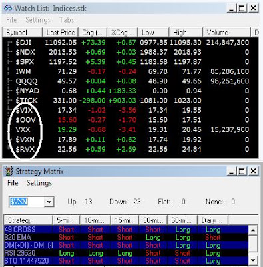Image resolution: width=263 pixels, height=267 pixels.
Task: Sort watch list by Symbol column header
Action: [x=22, y=33]
